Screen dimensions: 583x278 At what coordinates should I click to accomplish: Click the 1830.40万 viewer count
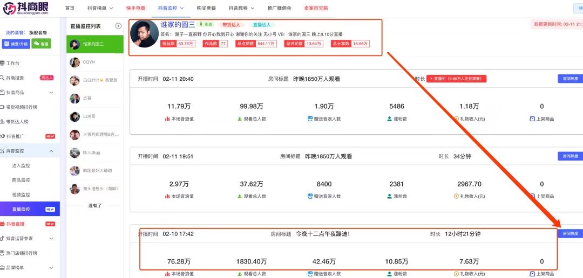tap(252, 262)
